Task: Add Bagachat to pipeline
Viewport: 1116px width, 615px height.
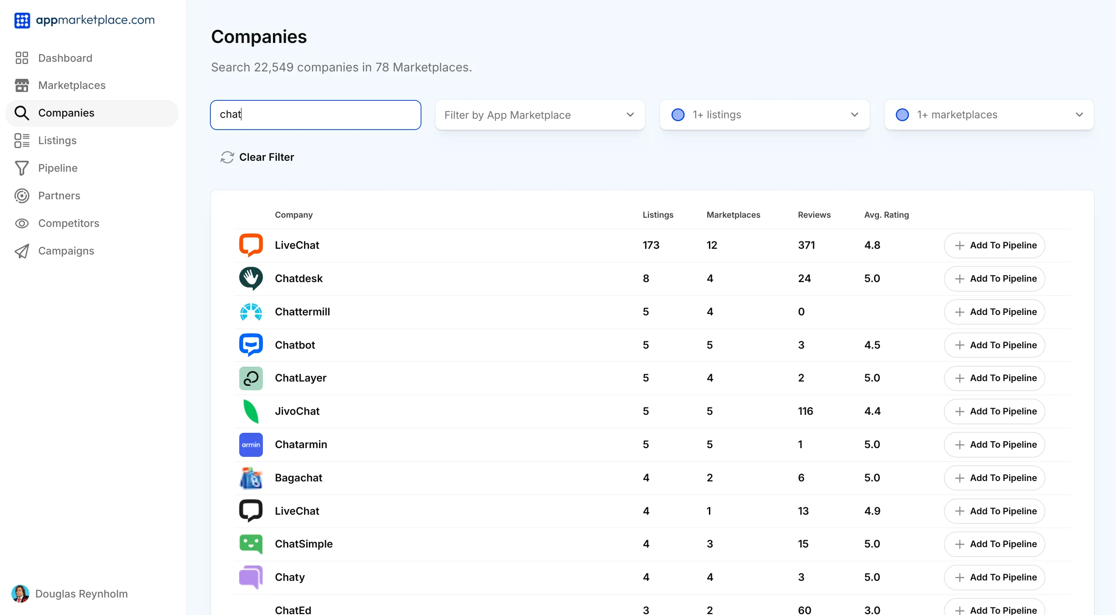Action: [x=994, y=478]
